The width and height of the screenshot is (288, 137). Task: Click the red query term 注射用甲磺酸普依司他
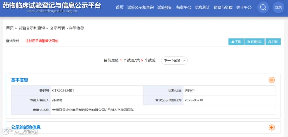click(x=42, y=41)
